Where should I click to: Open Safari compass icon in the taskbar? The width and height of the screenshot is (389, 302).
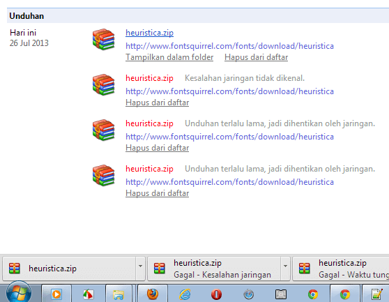pyautogui.click(x=249, y=294)
